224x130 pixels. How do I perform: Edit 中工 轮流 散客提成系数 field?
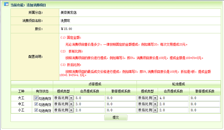click(205, 104)
